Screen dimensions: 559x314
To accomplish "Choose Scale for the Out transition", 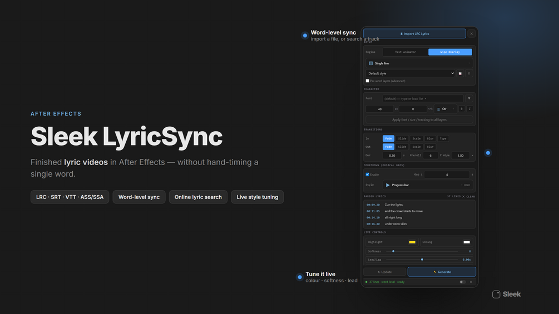I will 417,147.
